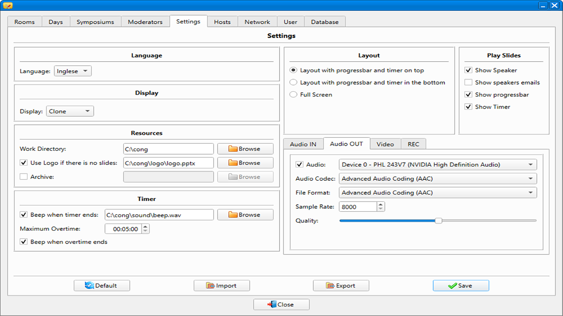
Task: Click the Maximum Overtime time field
Action: coord(123,229)
